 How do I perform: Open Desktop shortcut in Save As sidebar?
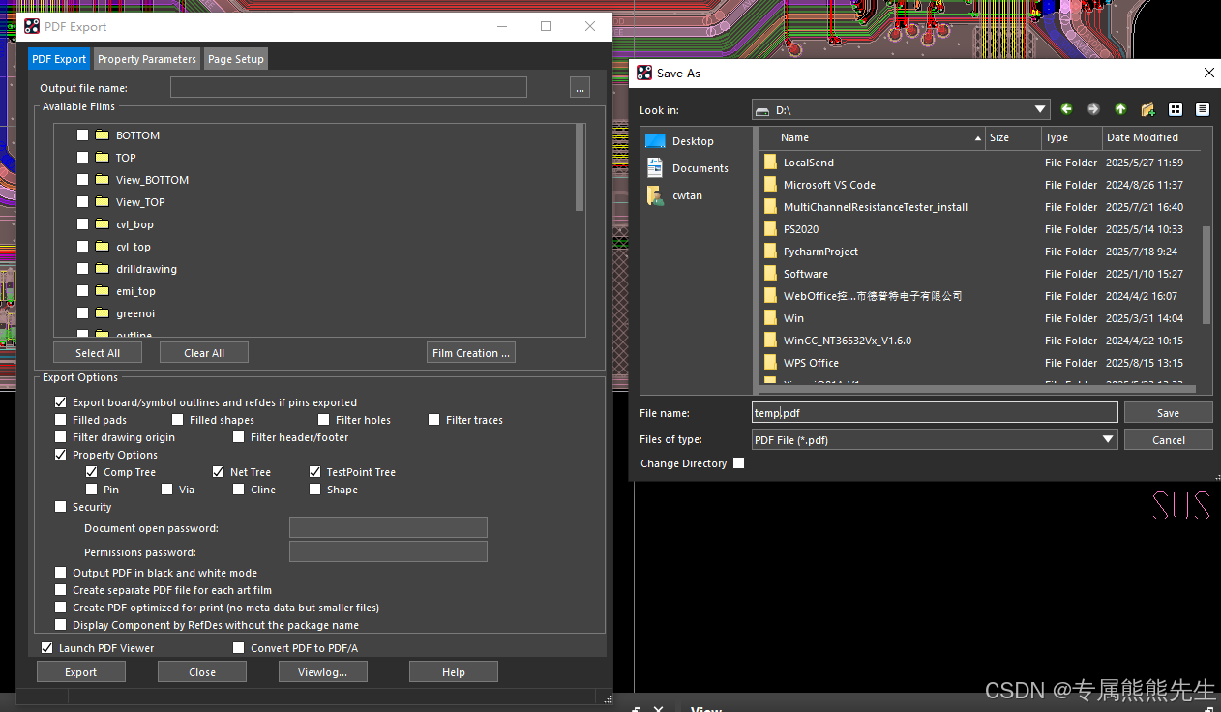(681, 141)
